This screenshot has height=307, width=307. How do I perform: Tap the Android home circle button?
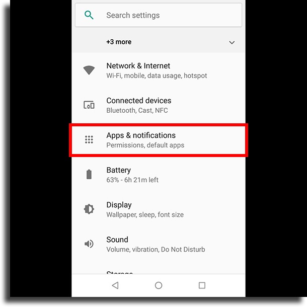click(x=159, y=285)
